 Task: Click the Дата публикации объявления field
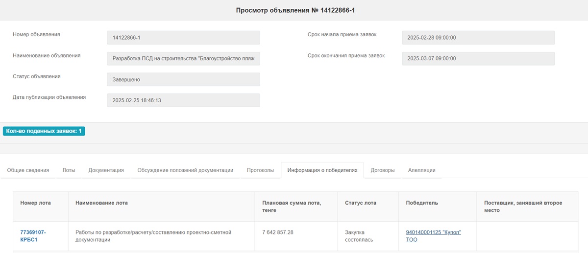coord(183,100)
